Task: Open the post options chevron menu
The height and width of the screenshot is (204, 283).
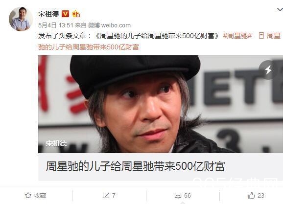Action: 280,10
